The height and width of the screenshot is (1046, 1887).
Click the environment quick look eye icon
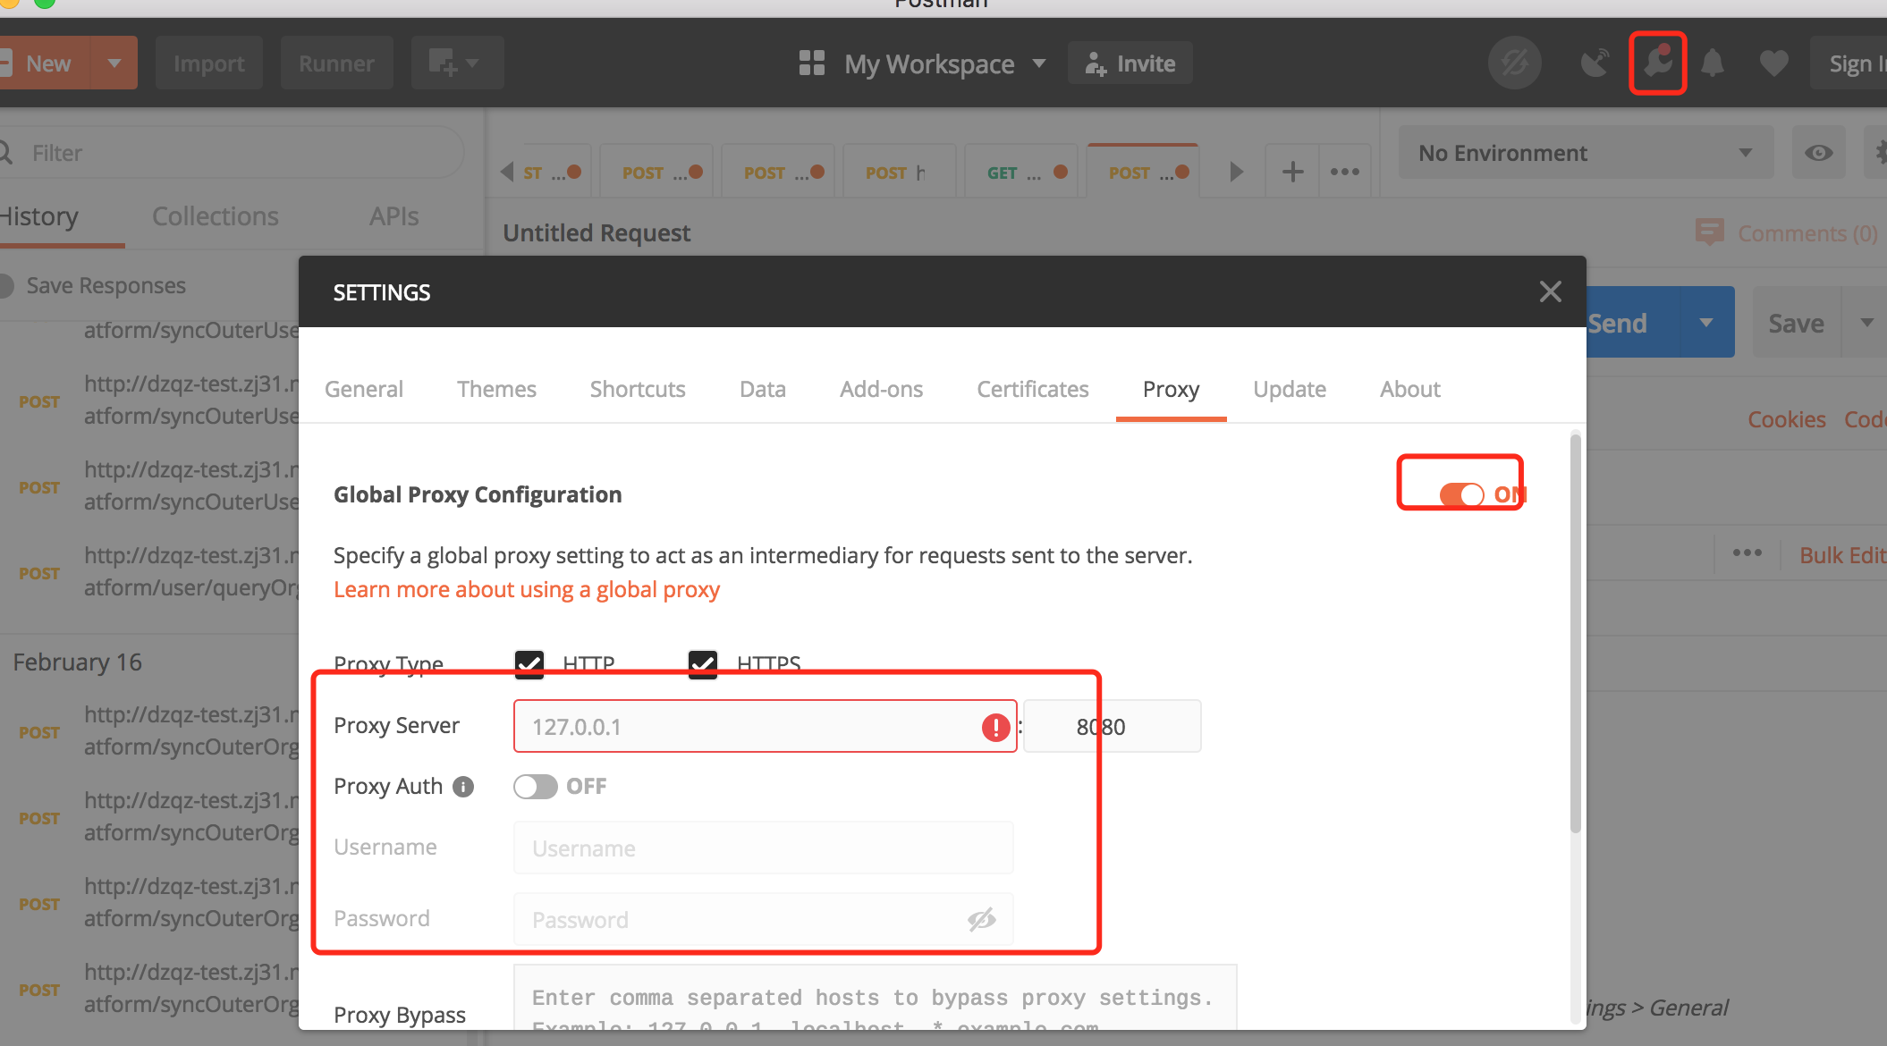point(1818,153)
